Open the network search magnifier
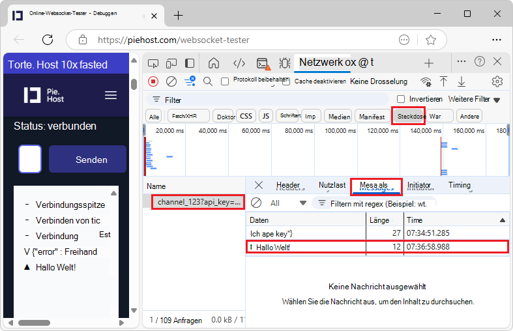 [208, 81]
